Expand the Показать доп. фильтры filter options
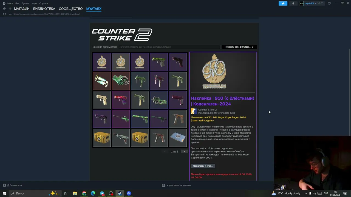 tap(239, 47)
